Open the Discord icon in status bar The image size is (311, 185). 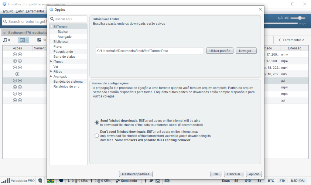(166, 180)
